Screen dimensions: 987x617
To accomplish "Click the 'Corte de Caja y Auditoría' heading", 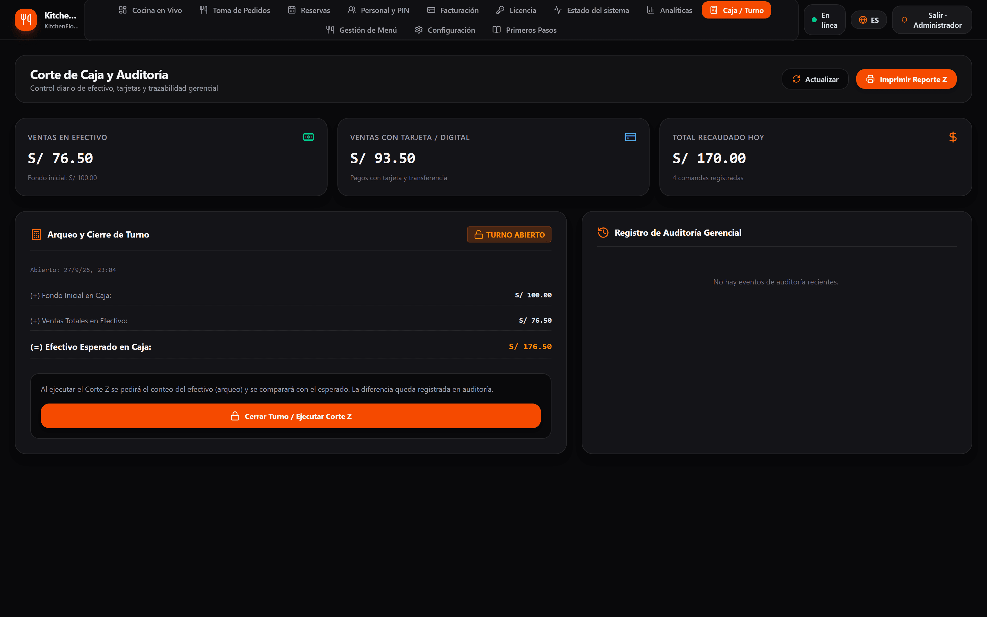I will (99, 75).
